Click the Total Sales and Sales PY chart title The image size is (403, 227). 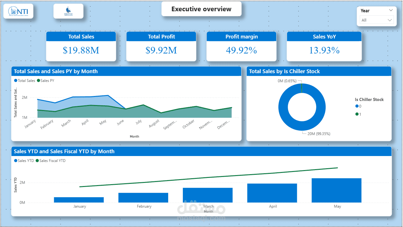coord(56,71)
